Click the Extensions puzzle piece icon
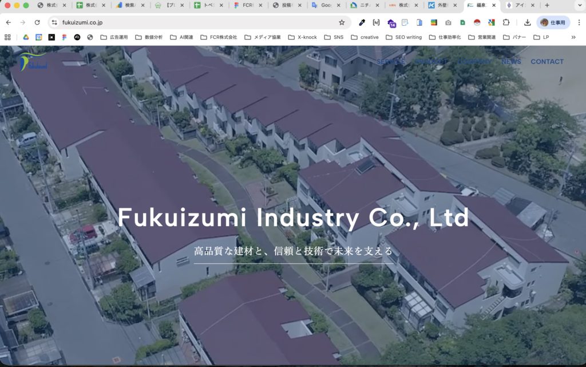586x367 pixels. [507, 22]
